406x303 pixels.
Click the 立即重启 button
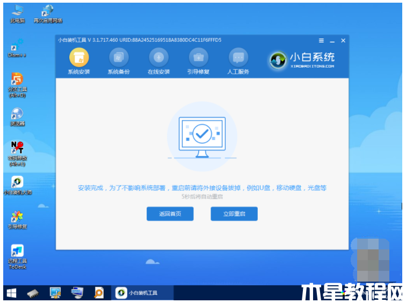(x=234, y=213)
